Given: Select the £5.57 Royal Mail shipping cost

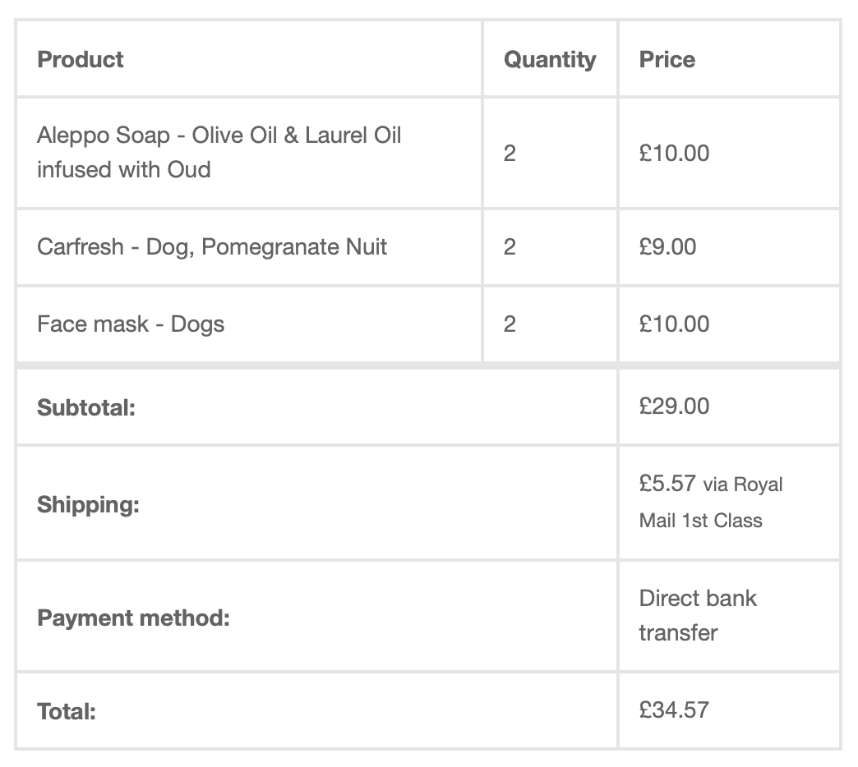Looking at the screenshot, I should click(710, 501).
